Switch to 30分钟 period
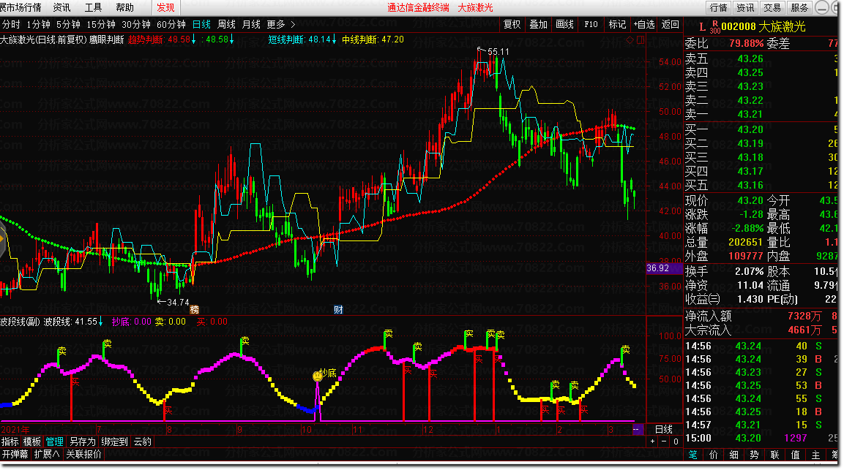 (x=135, y=25)
